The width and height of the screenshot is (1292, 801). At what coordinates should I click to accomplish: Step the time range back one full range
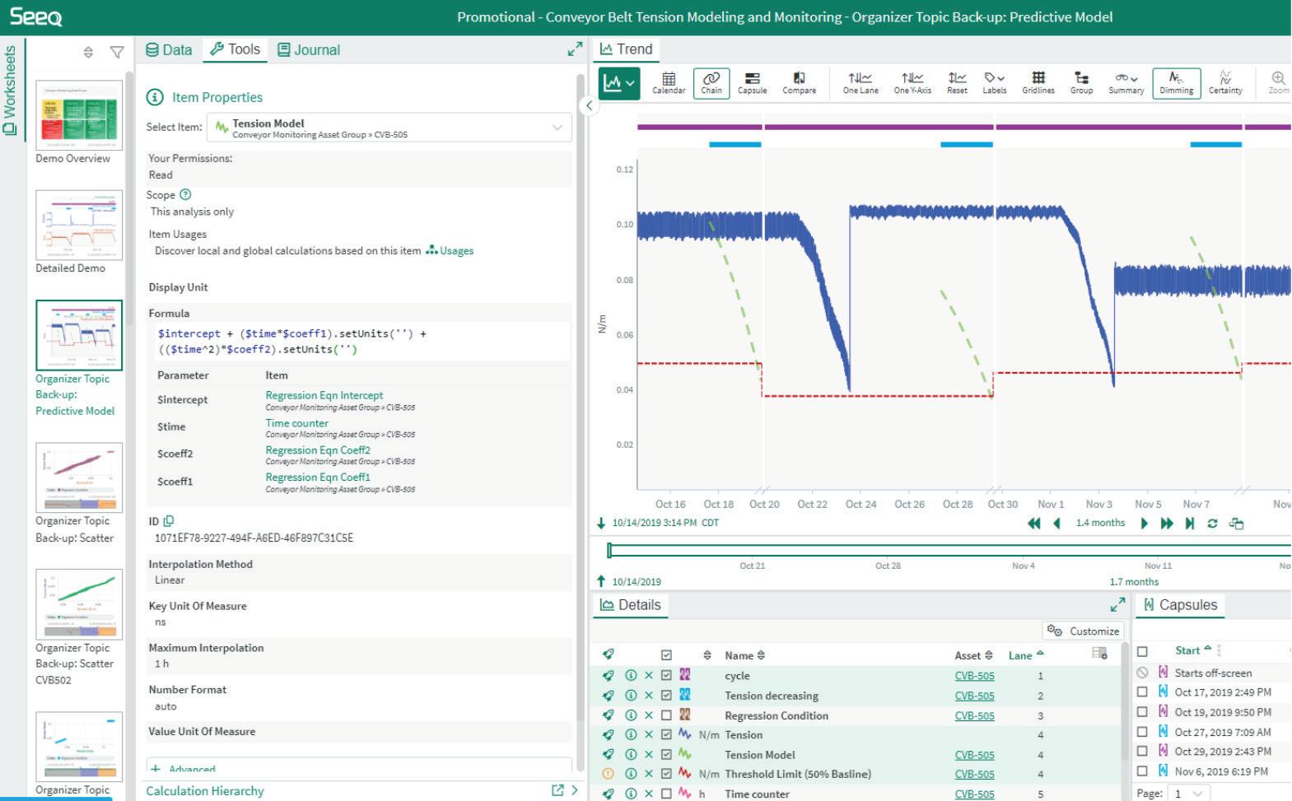(x=1034, y=524)
